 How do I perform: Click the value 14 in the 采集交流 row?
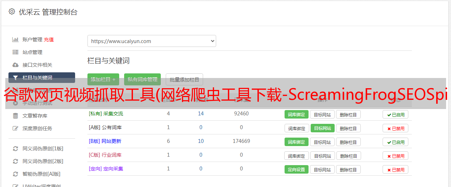201,114
